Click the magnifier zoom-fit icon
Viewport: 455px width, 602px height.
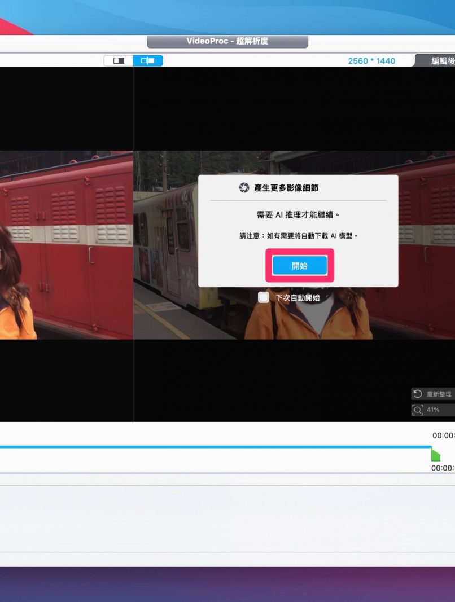click(x=418, y=410)
